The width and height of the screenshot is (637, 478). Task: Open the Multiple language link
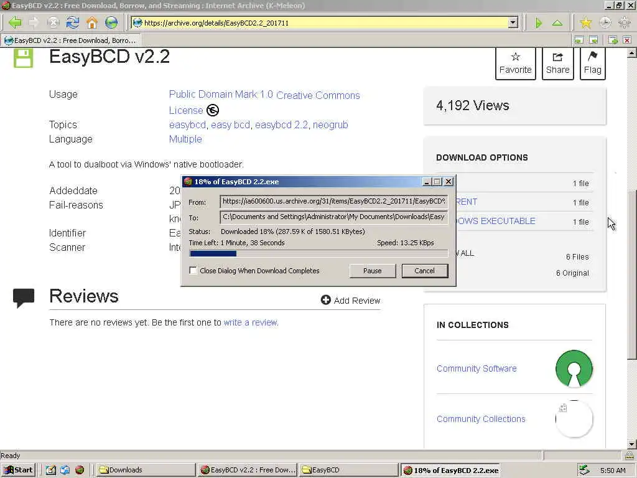point(185,139)
